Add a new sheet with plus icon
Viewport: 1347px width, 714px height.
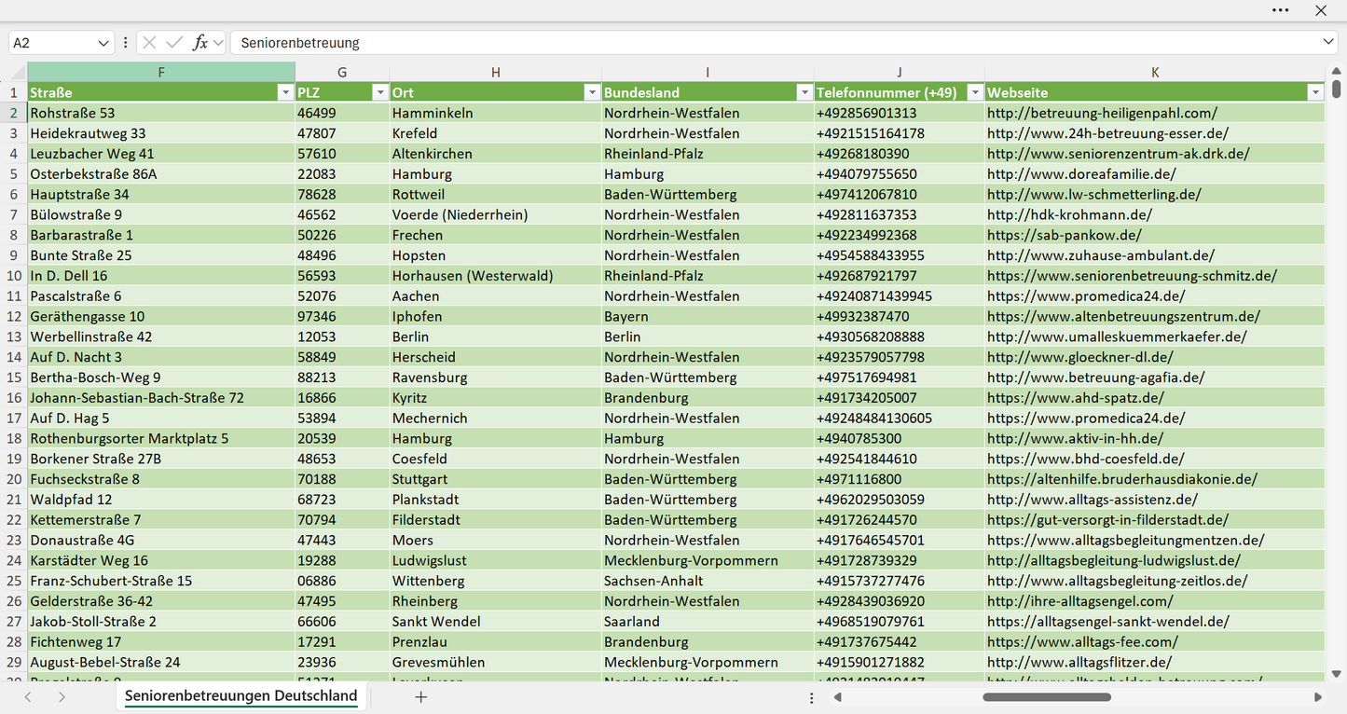point(421,697)
